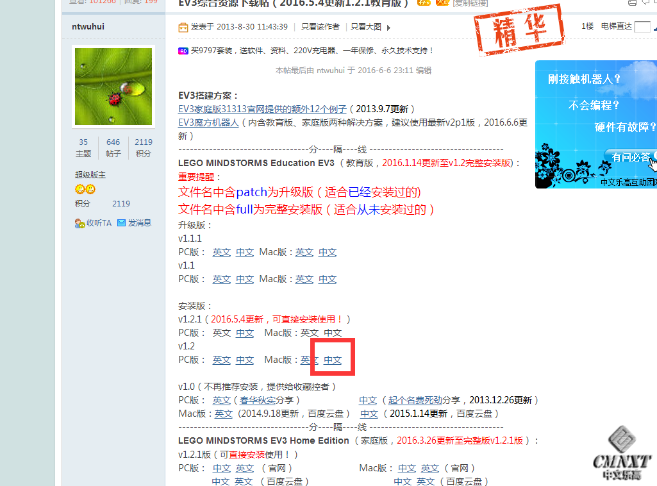The width and height of the screenshot is (657, 486).
Task: Click the 收听TA link
Action: click(x=99, y=223)
